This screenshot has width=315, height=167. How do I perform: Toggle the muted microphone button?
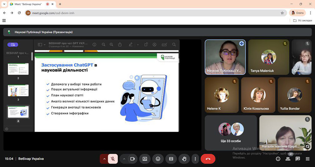click(113, 159)
